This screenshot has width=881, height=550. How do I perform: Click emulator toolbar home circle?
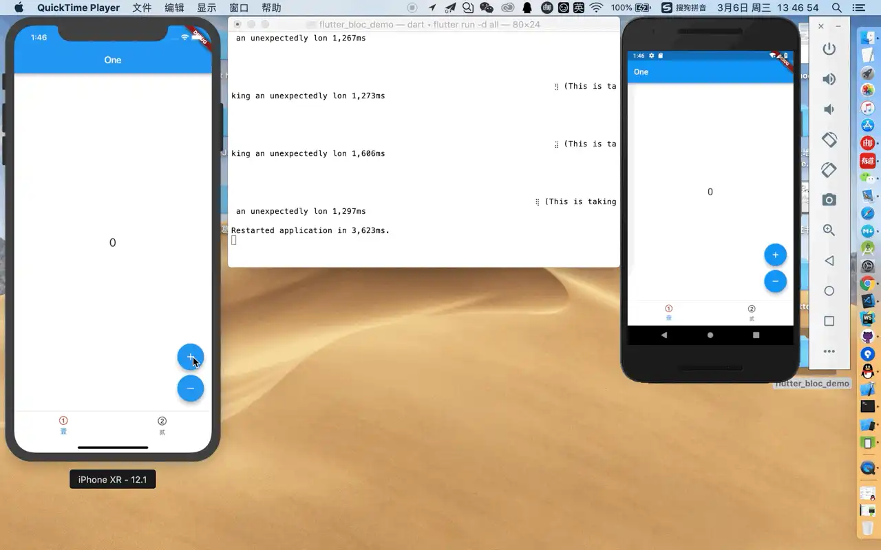click(x=829, y=291)
